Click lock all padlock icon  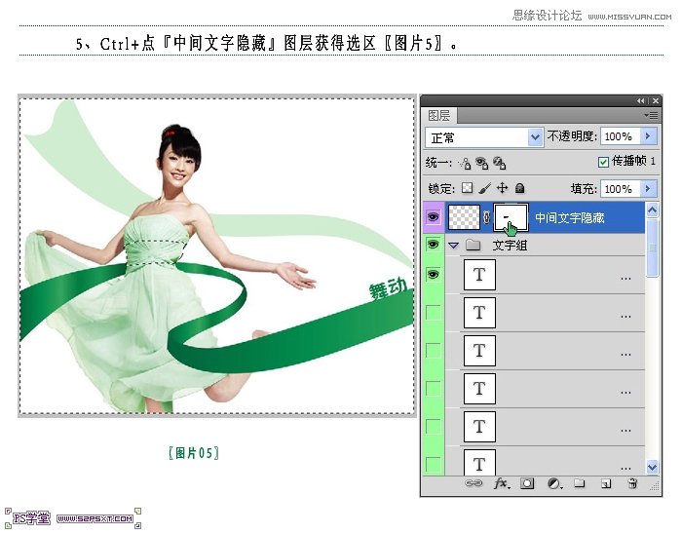tap(519, 188)
